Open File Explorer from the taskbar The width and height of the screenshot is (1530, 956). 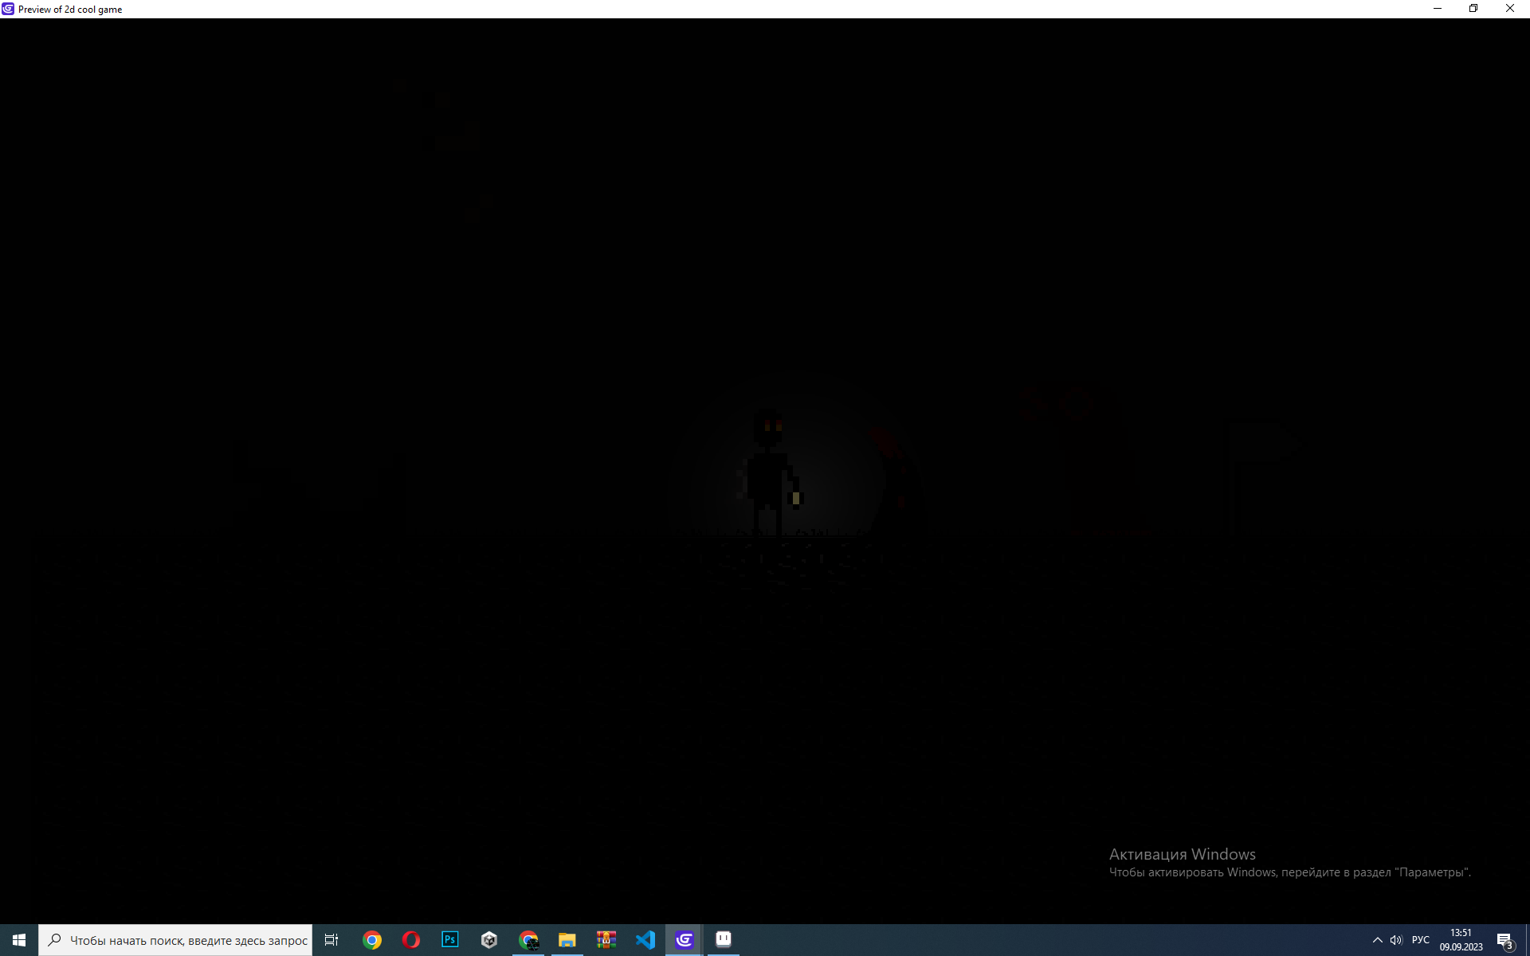coord(567,940)
